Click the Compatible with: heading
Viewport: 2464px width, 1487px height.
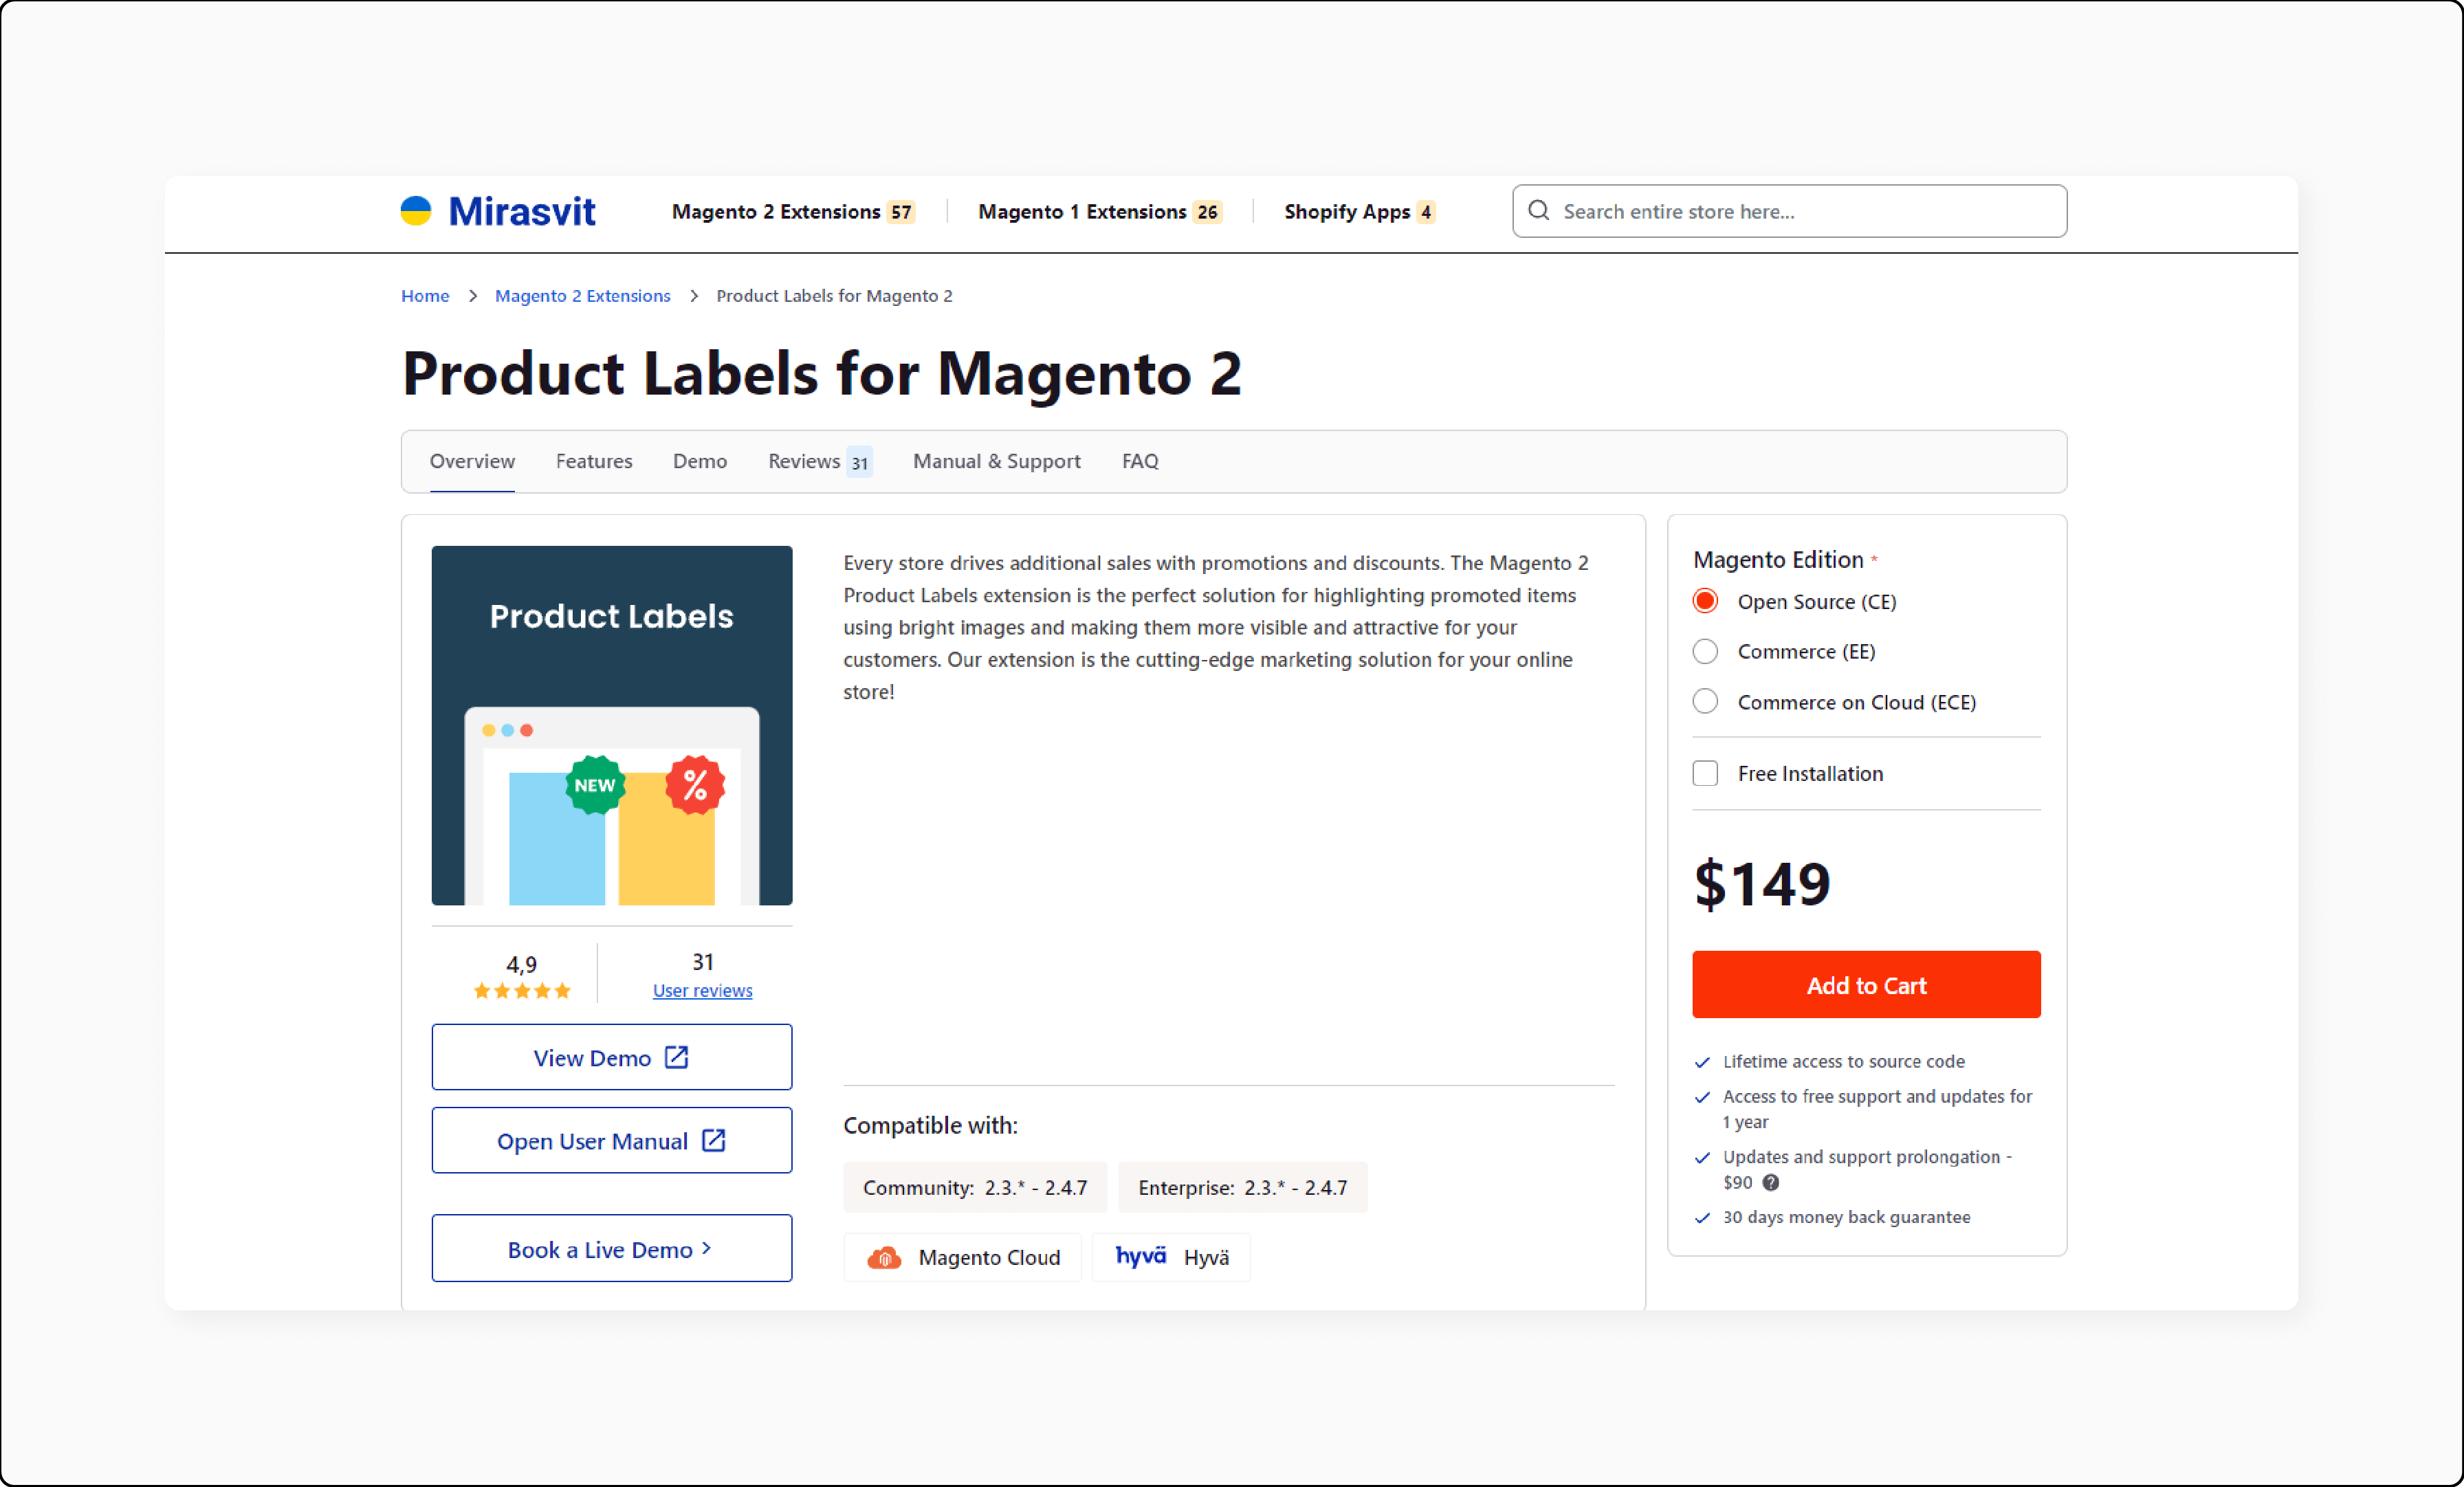click(x=930, y=1125)
